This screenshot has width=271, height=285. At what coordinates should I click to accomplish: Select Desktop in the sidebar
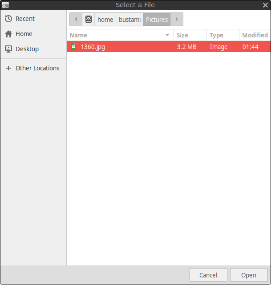click(x=33, y=49)
